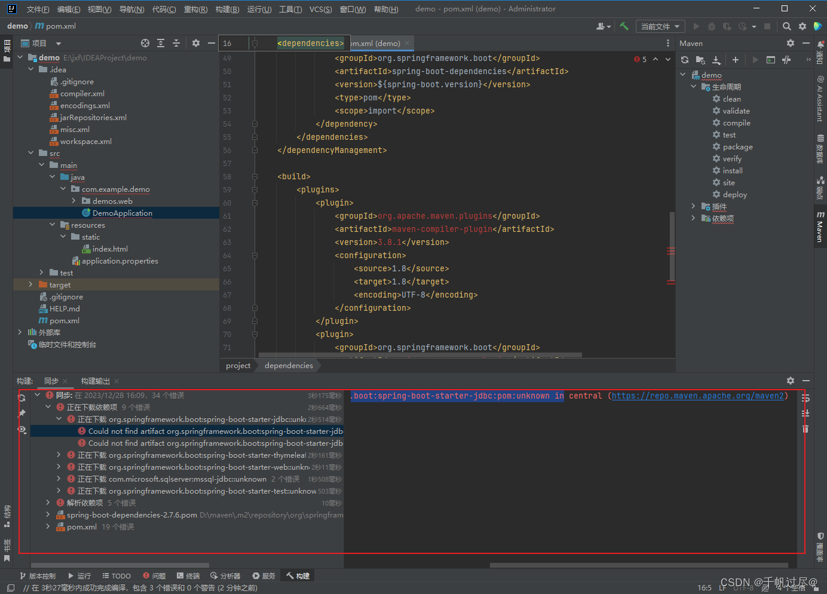827x594 pixels.
Task: Go to next highlighted error arrow
Action: point(668,59)
